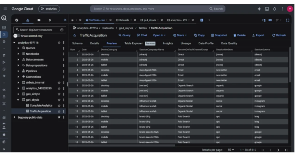Screen dimensions: 295x166
Task: Open the Share dropdown
Action: [180, 35]
